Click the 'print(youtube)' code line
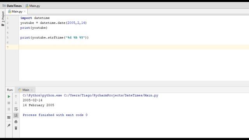Image resolution: width=249 pixels, height=140 pixels. coord(34,28)
